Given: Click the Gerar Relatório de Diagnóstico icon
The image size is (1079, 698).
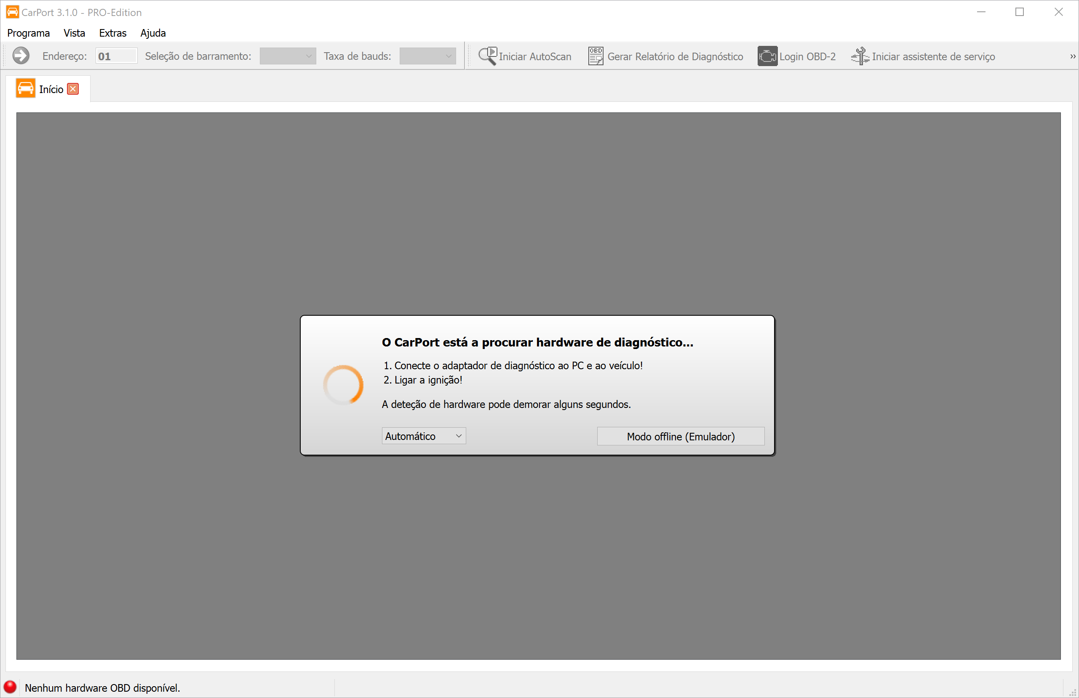Looking at the screenshot, I should pyautogui.click(x=595, y=56).
